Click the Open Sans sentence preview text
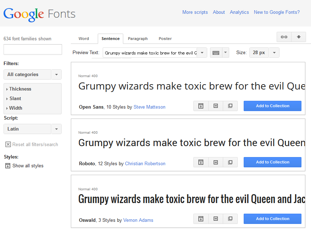The height and width of the screenshot is (231, 311). pos(192,86)
